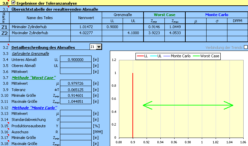248x146 pixels.
Task: Click the Grenzmaße column header
Action: tap(123, 15)
